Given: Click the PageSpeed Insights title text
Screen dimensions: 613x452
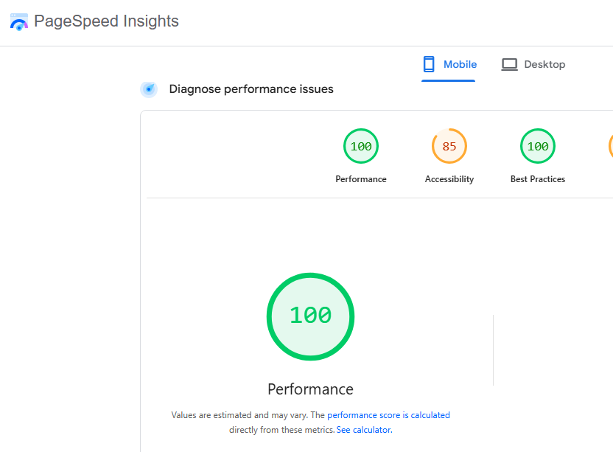Looking at the screenshot, I should pos(106,21).
